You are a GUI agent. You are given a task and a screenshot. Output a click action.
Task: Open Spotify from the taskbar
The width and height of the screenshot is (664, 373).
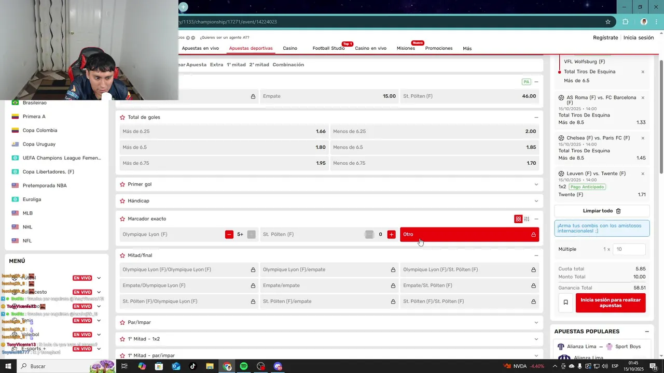(244, 366)
